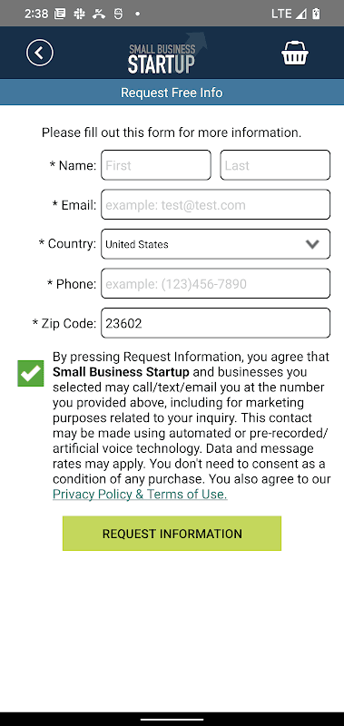
Task: Focus the Last name input field
Action: click(x=275, y=165)
